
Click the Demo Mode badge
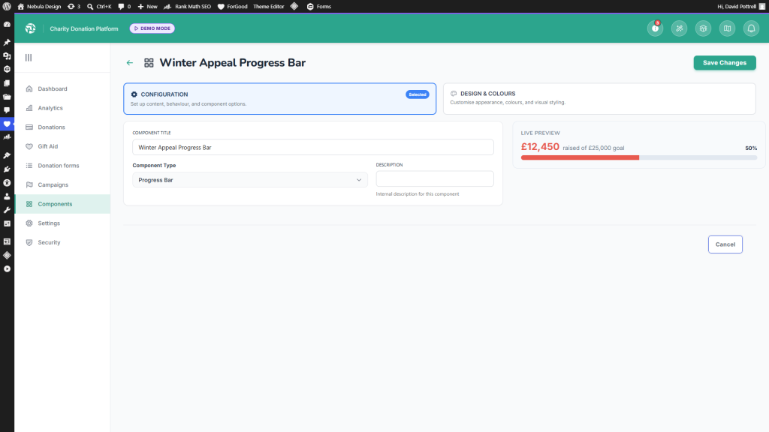(152, 28)
